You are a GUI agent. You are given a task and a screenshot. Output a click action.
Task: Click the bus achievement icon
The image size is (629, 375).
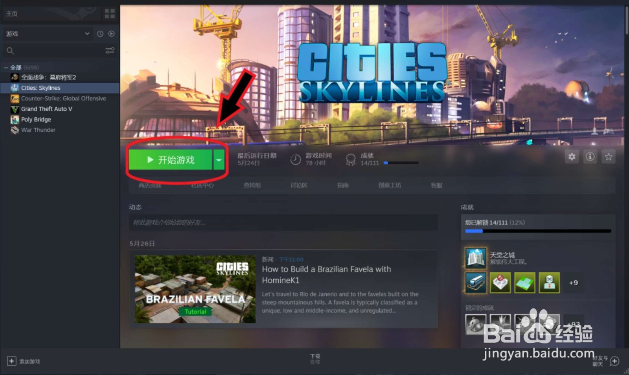click(476, 283)
